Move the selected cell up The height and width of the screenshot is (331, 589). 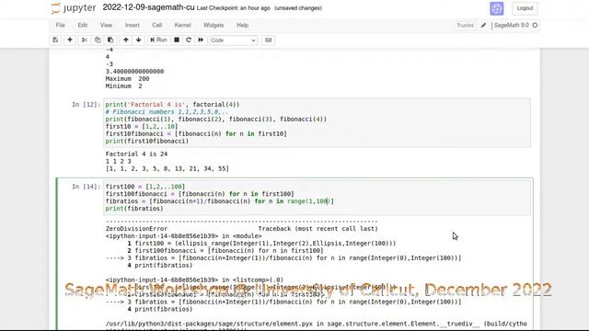click(x=126, y=40)
